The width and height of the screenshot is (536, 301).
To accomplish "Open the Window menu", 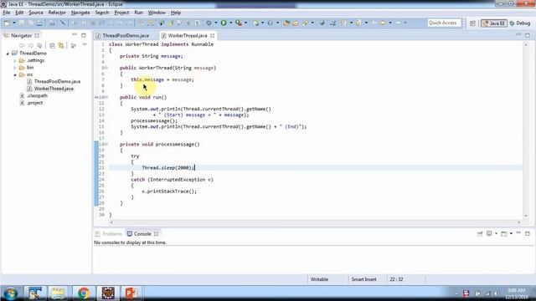I will coord(157,13).
